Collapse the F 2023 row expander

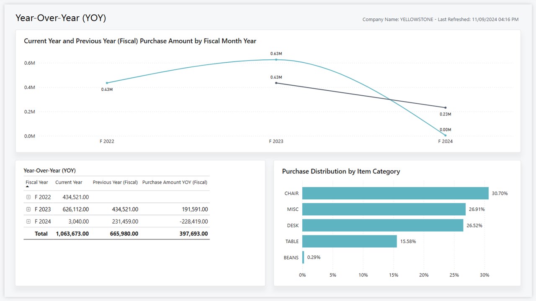coord(28,209)
